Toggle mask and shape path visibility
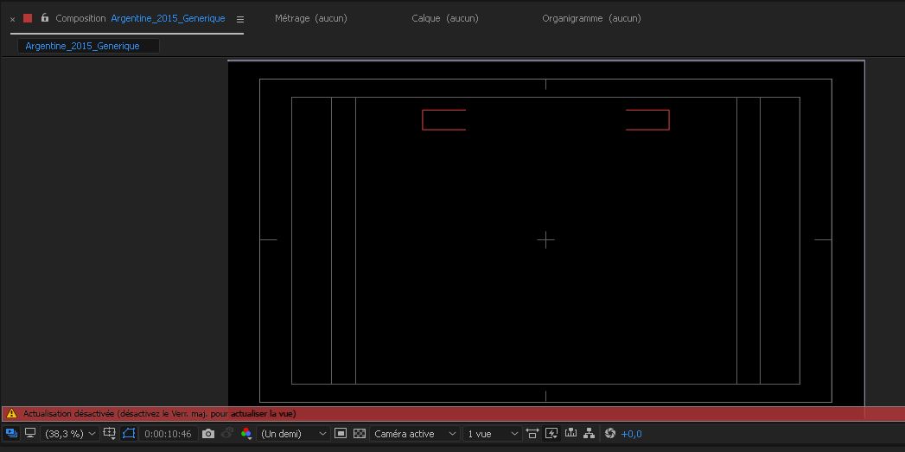The image size is (905, 452). (129, 433)
